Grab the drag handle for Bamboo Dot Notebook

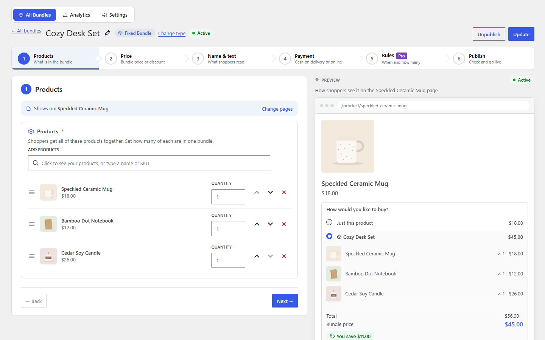point(32,224)
